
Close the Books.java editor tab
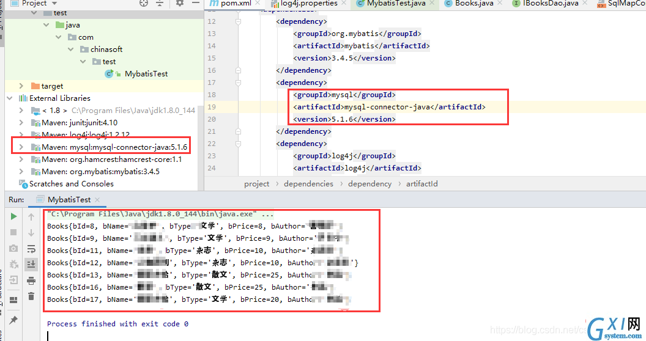coord(500,3)
